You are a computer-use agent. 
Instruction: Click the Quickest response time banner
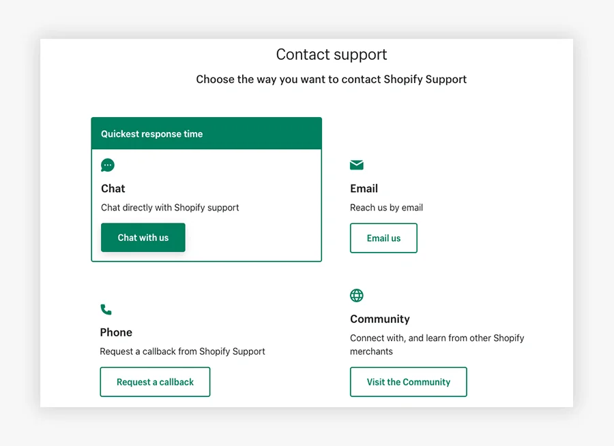pyautogui.click(x=206, y=133)
